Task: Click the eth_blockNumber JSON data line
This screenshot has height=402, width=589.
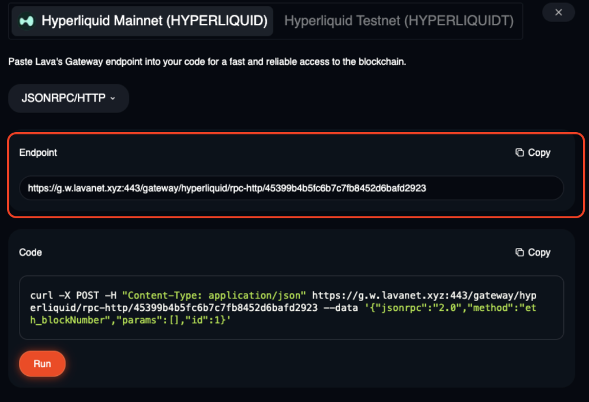Action: coord(137,320)
